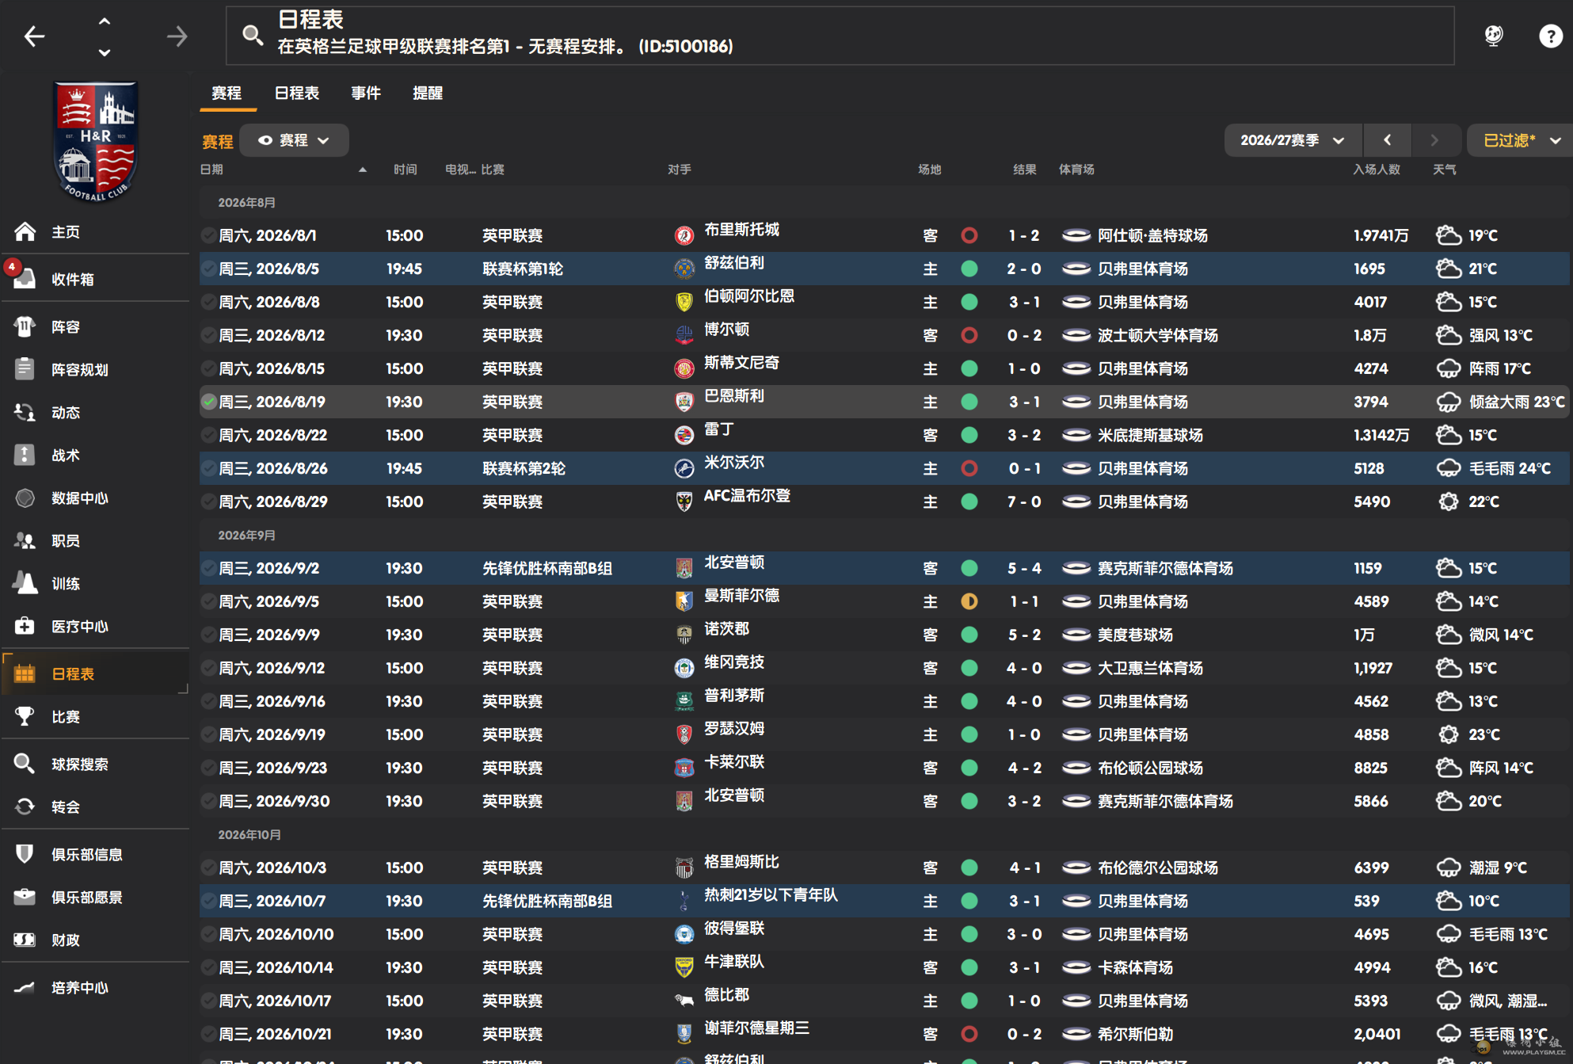
Task: Open the 已过滤 filter dropdown
Action: tap(1520, 140)
